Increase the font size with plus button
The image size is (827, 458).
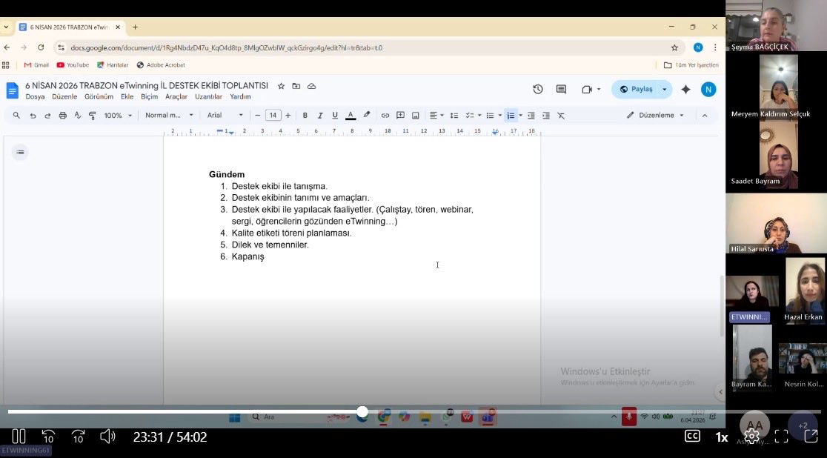pos(288,115)
